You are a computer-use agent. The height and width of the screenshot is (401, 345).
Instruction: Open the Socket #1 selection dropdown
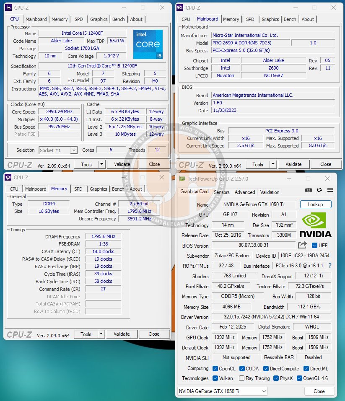tap(58, 150)
